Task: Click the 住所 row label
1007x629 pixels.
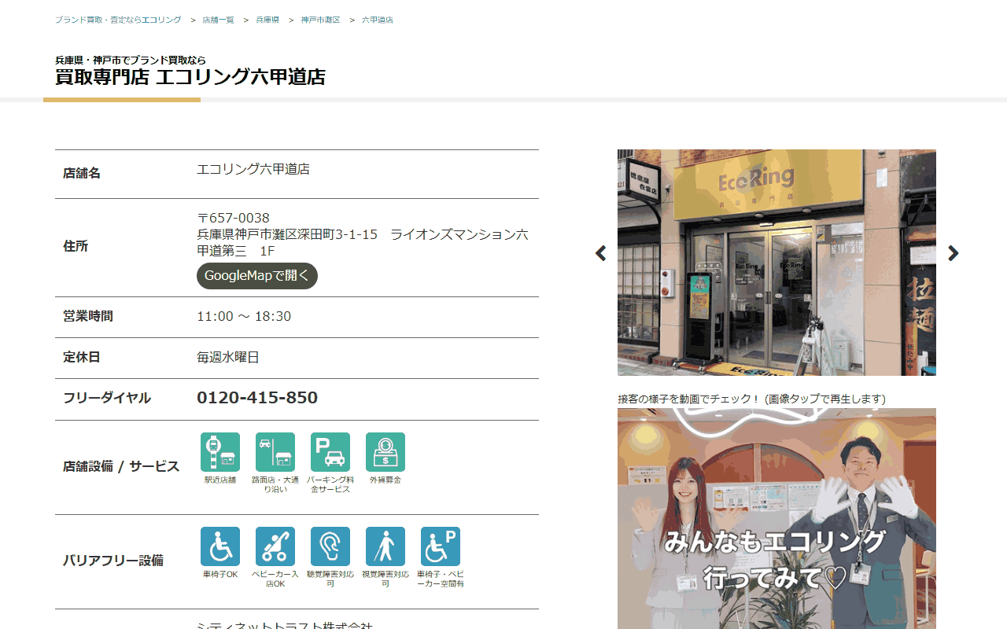Action: pos(76,246)
